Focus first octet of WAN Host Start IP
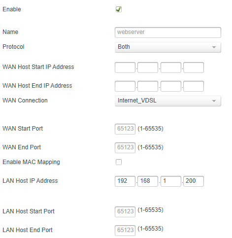Image resolution: width=232 pixels, height=238 pixels. 125,68
